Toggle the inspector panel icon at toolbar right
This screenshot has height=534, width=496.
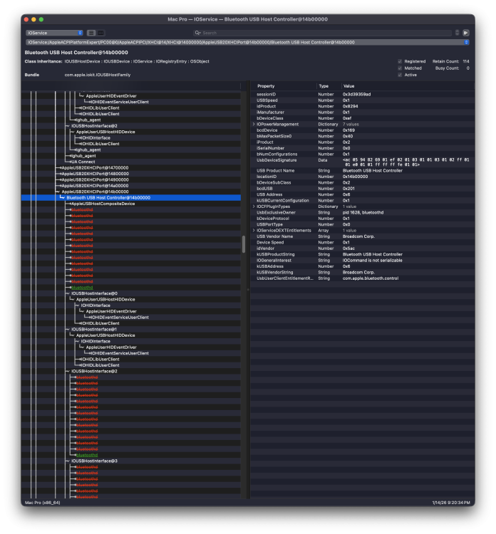point(465,33)
